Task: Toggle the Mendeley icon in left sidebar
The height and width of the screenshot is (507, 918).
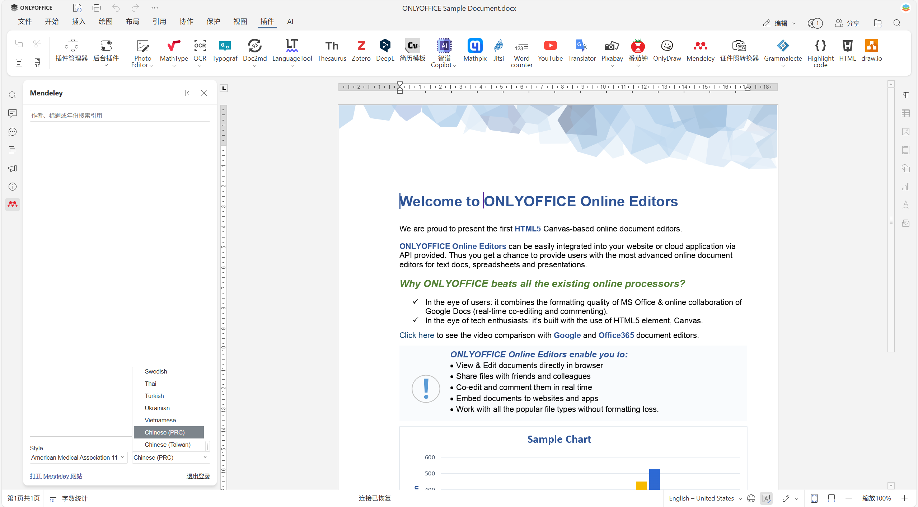Action: tap(13, 204)
